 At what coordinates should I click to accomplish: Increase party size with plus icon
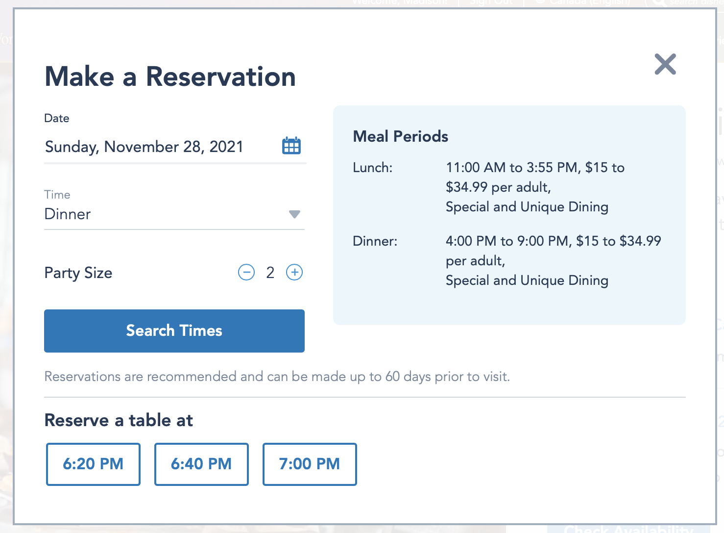pyautogui.click(x=294, y=272)
